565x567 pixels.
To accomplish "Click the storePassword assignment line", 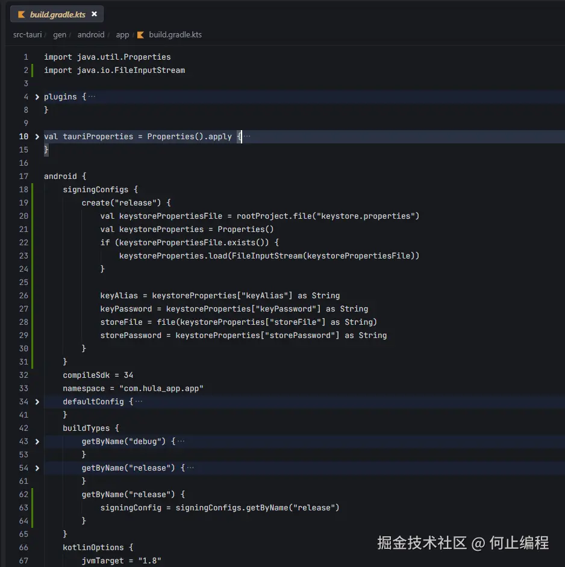I will point(243,336).
